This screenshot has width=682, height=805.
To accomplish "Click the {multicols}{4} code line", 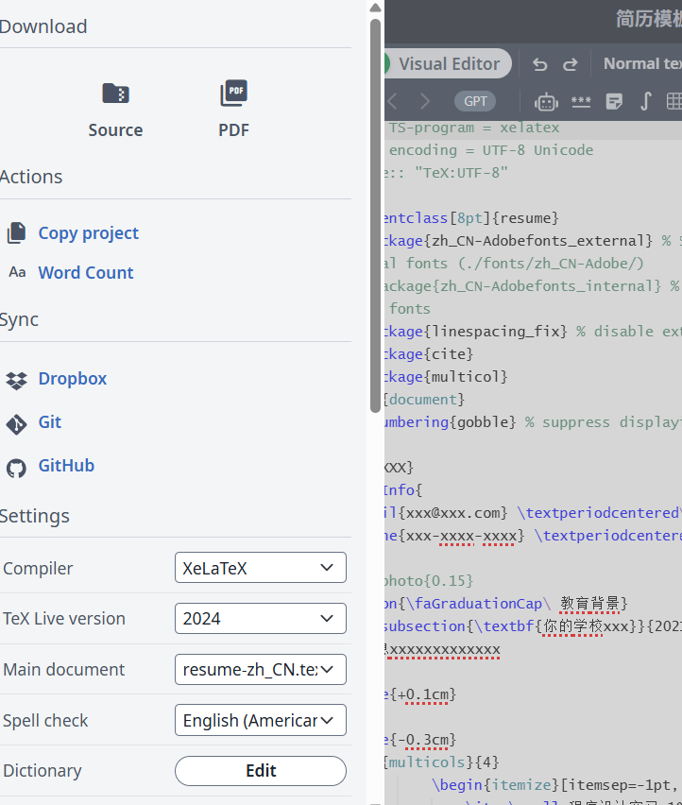I will coord(442,762).
